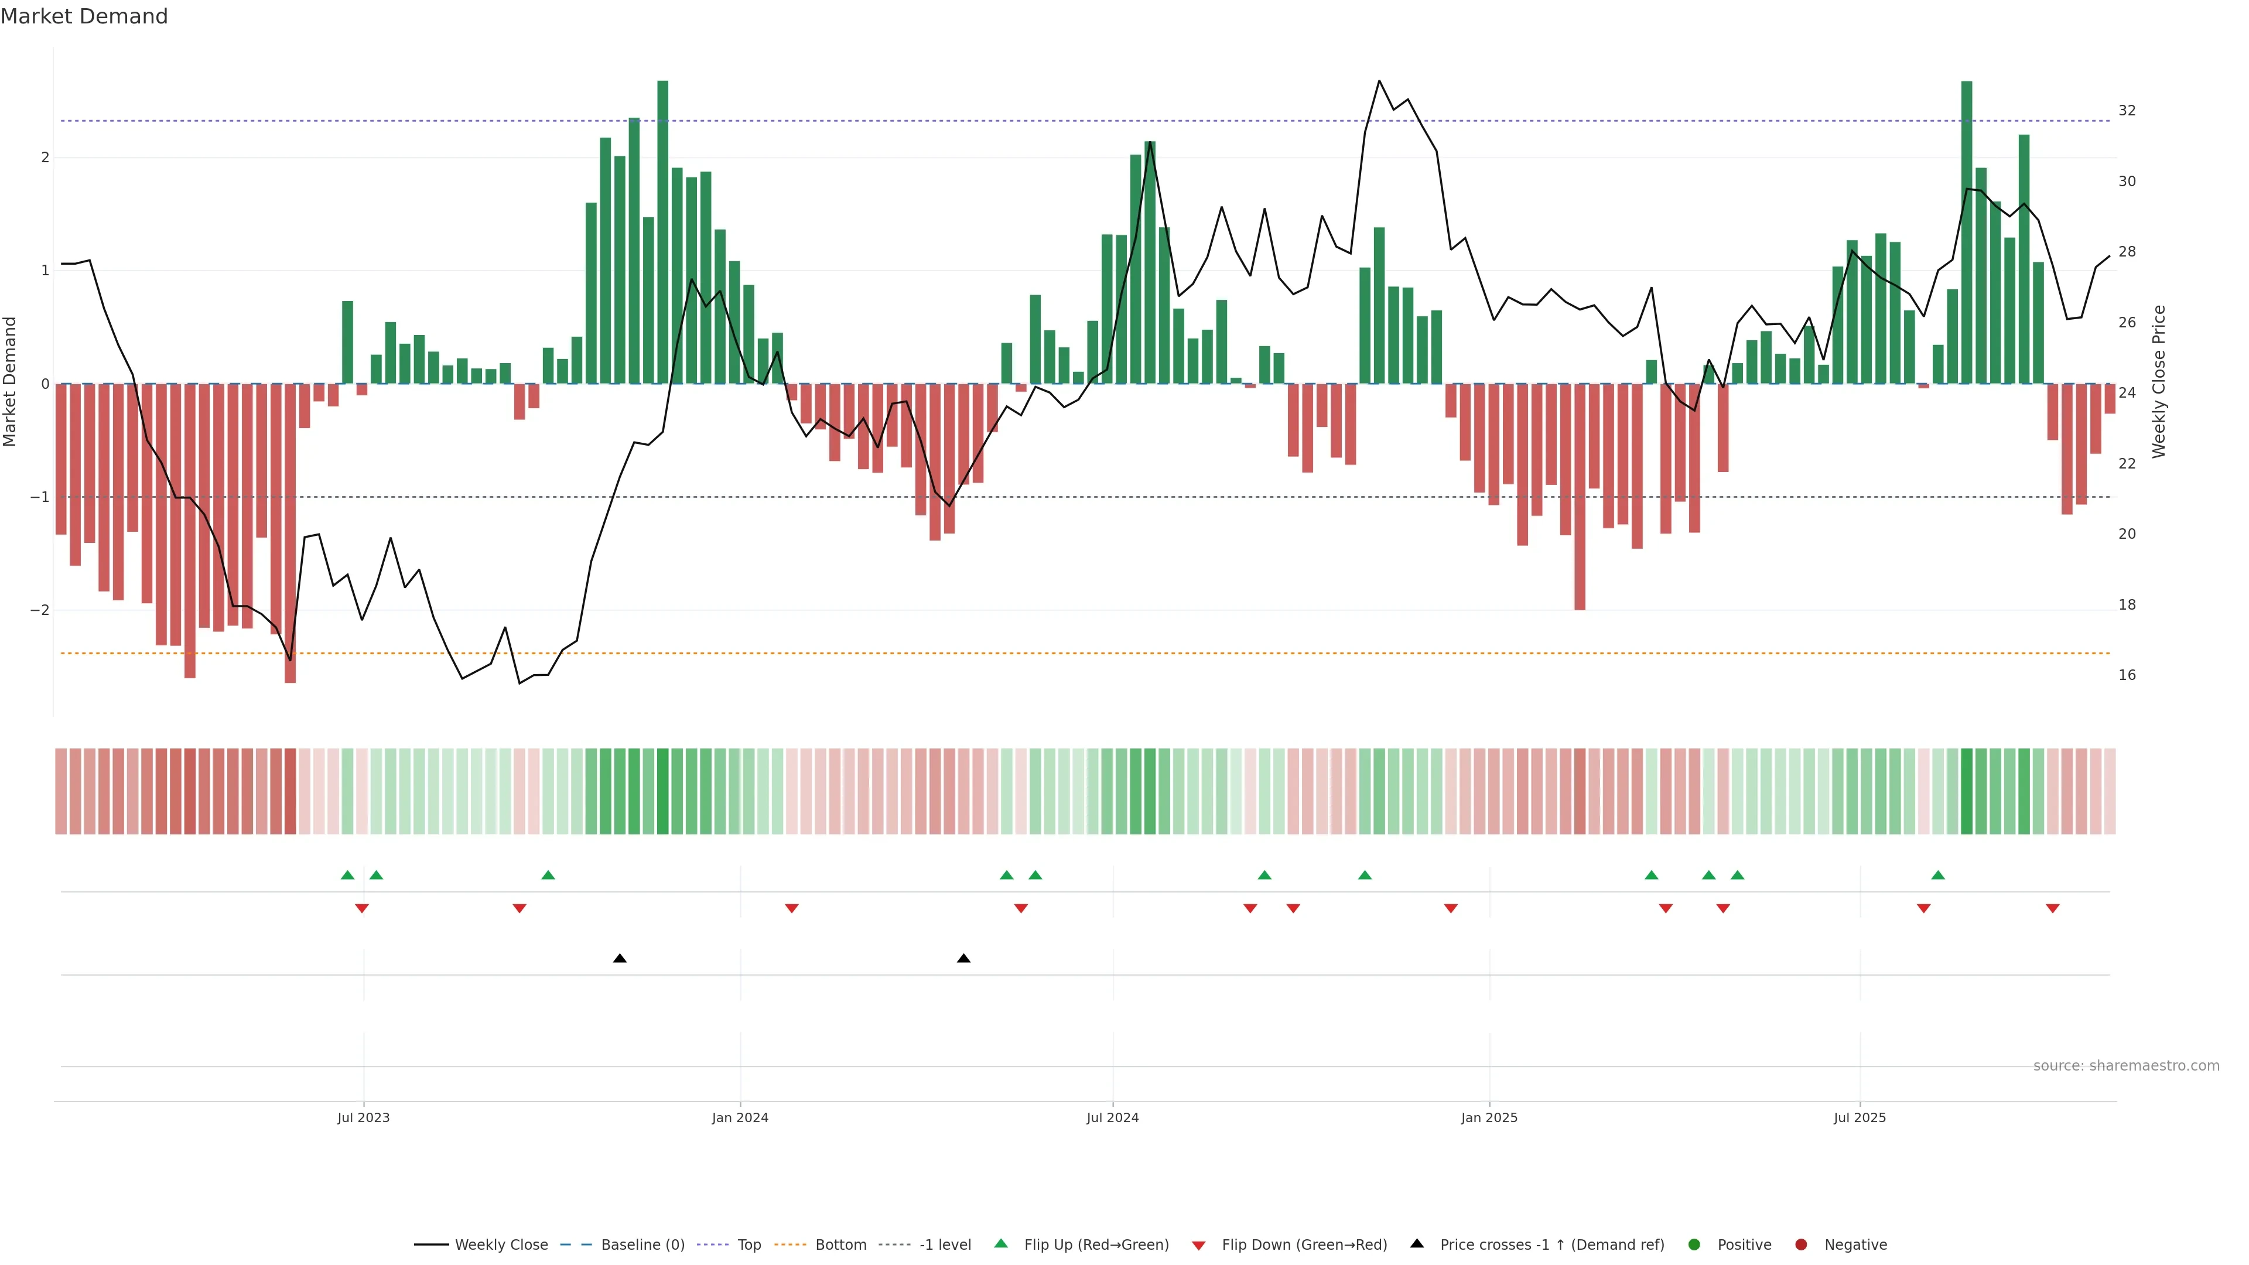
Task: Toggle the Baseline (0) legend entry
Action: [642, 1244]
